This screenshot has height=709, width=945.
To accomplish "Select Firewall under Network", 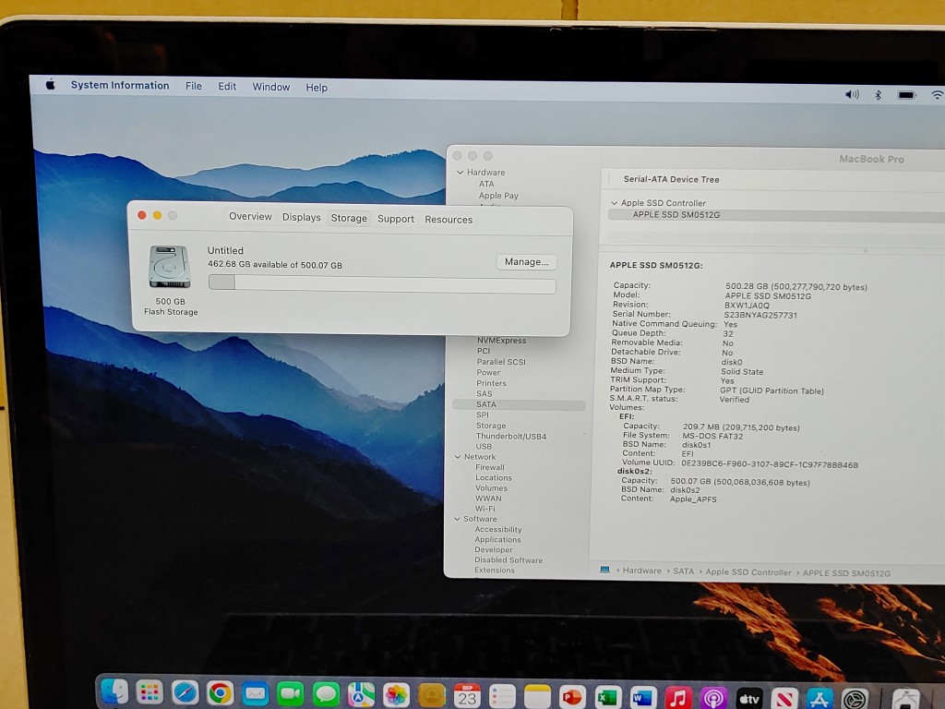I will pos(490,467).
